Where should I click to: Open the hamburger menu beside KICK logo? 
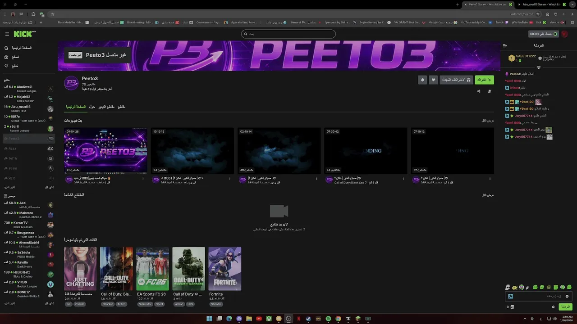coord(7,34)
